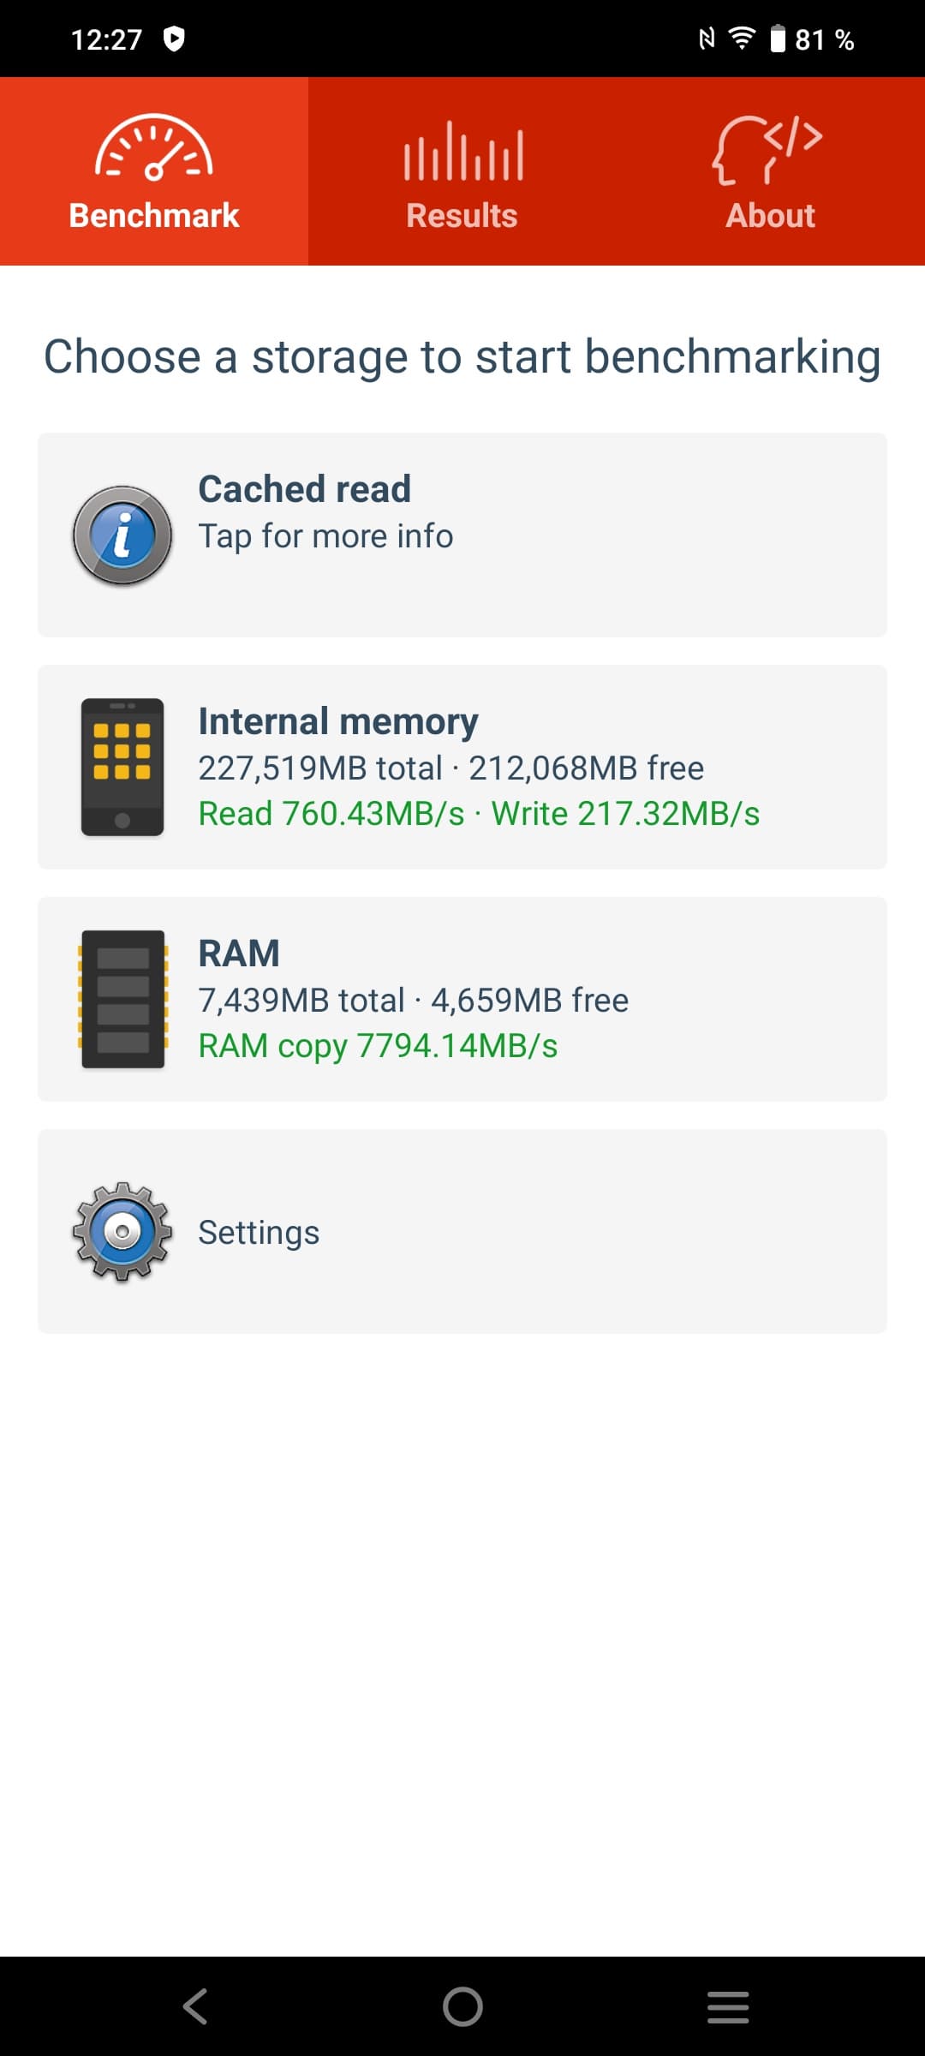Tap the Settings gear icon
The height and width of the screenshot is (2056, 925).
(122, 1232)
